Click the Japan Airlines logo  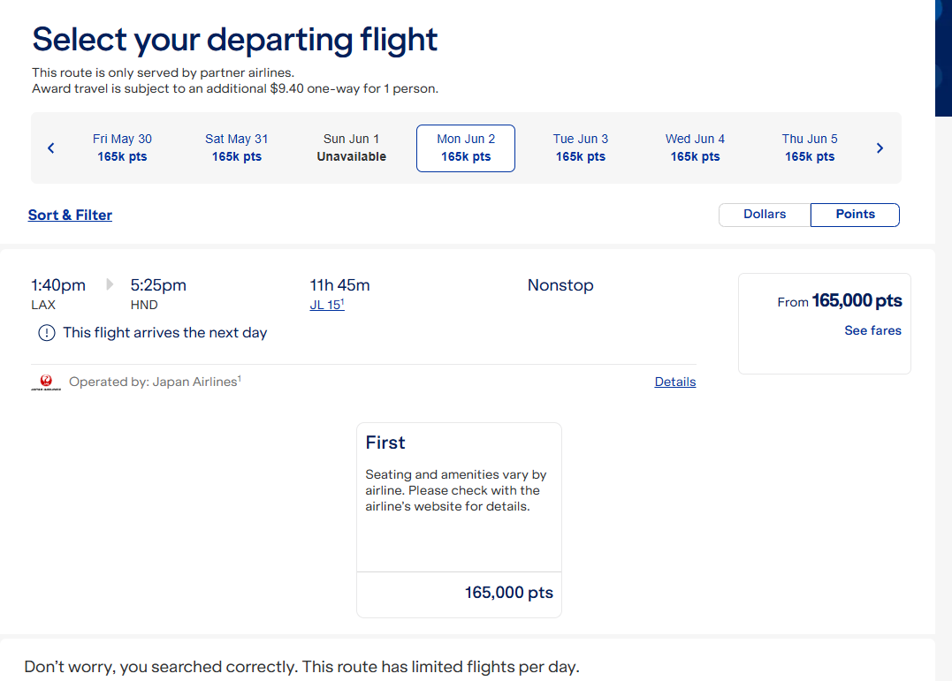coord(46,382)
